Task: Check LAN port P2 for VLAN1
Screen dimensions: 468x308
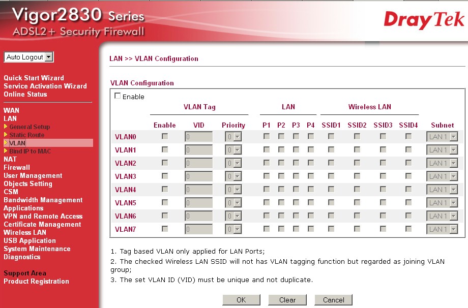Action: (281, 149)
